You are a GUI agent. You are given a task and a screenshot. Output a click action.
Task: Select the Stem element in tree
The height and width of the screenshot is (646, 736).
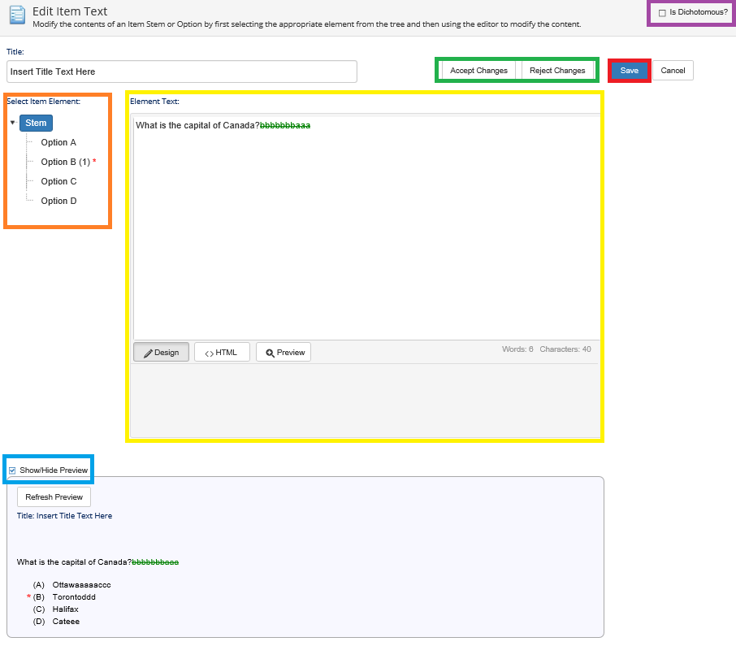tap(36, 124)
